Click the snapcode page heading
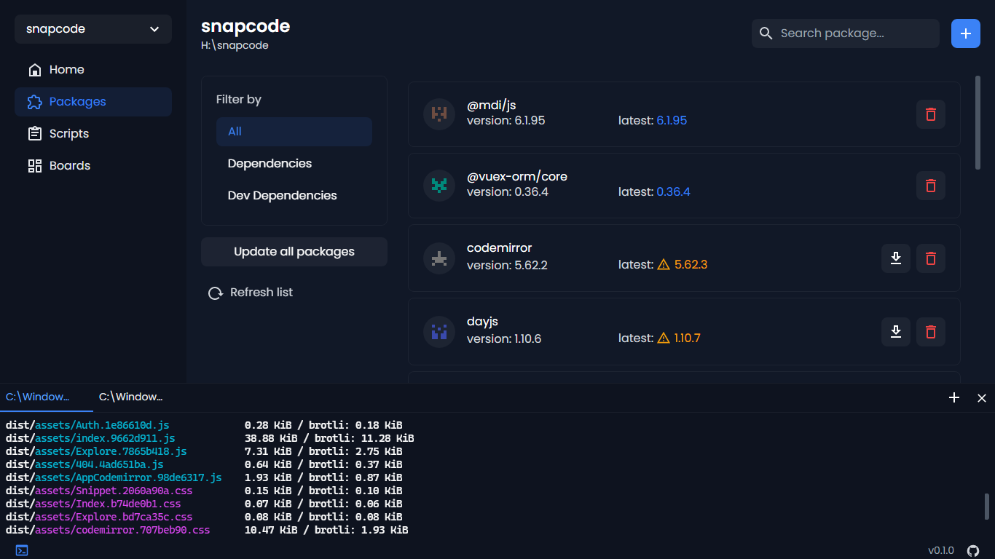The width and height of the screenshot is (995, 559). coord(245,26)
